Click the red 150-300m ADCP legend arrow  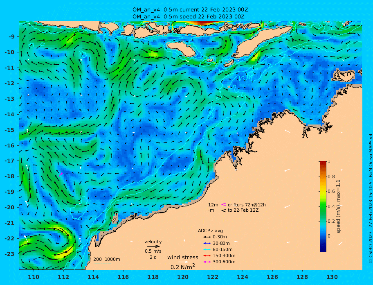[x=207, y=256]
